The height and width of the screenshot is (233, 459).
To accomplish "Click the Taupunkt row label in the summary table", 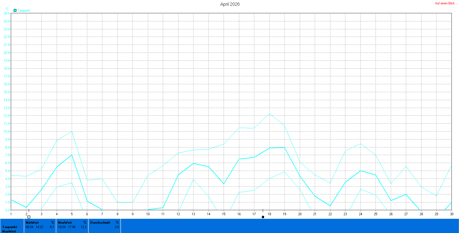I will [x=10, y=227].
